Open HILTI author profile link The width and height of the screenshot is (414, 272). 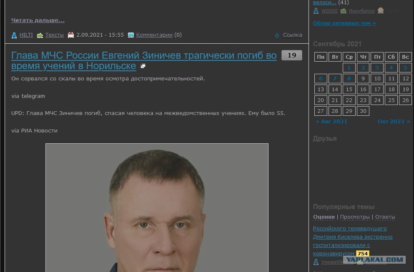[26, 35]
